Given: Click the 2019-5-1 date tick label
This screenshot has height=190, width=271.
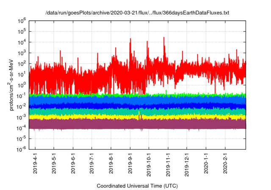Looking at the screenshot, I should [54, 163].
